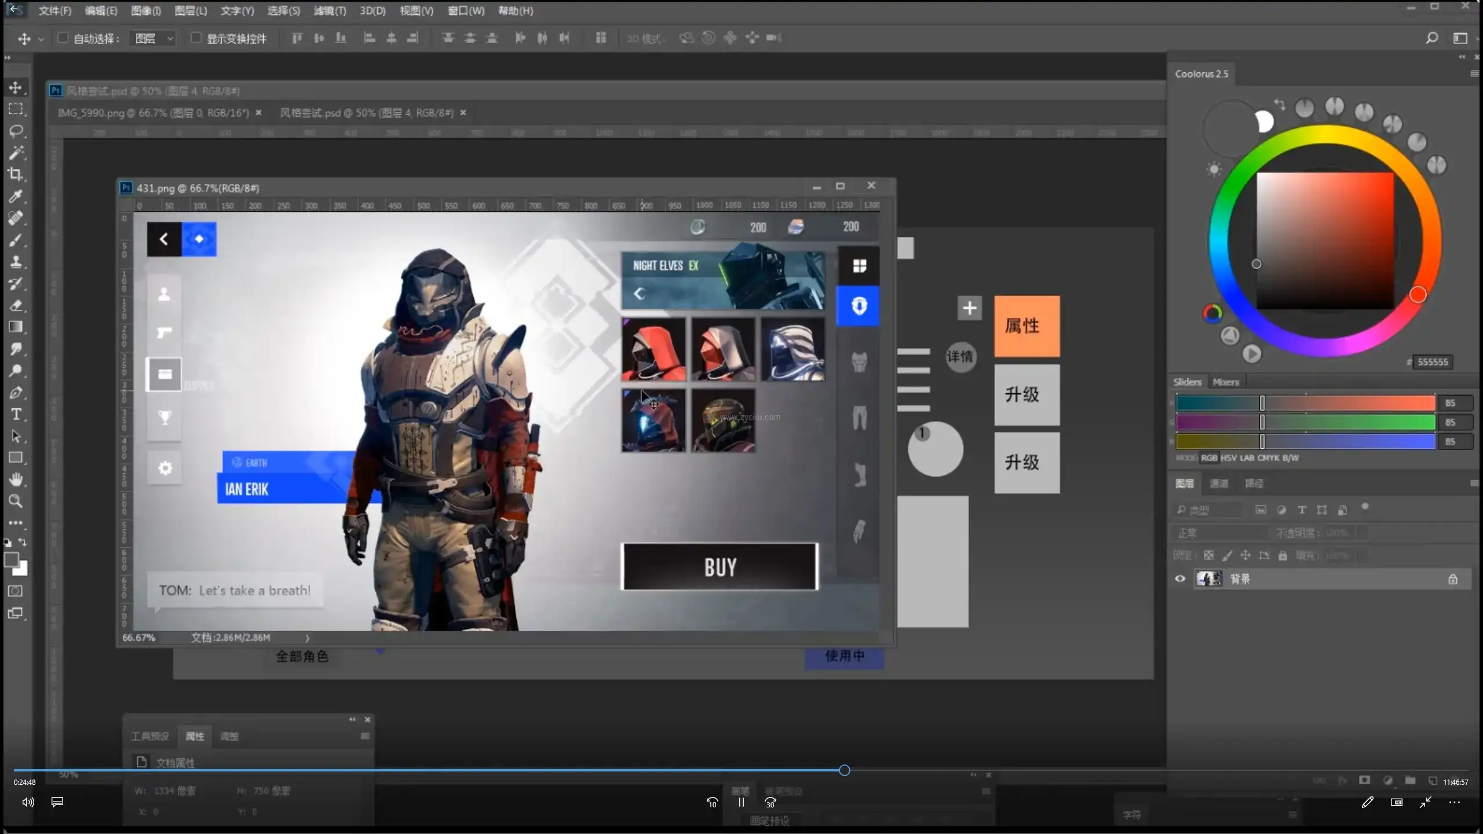The width and height of the screenshot is (1483, 834).
Task: Hide the 背景 layer visibility eye
Action: (x=1180, y=579)
